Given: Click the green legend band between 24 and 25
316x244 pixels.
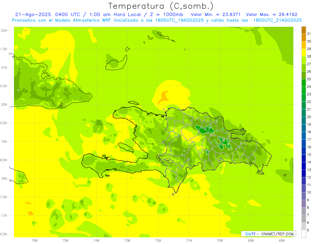Looking at the screenshot, I should [x=304, y=83].
